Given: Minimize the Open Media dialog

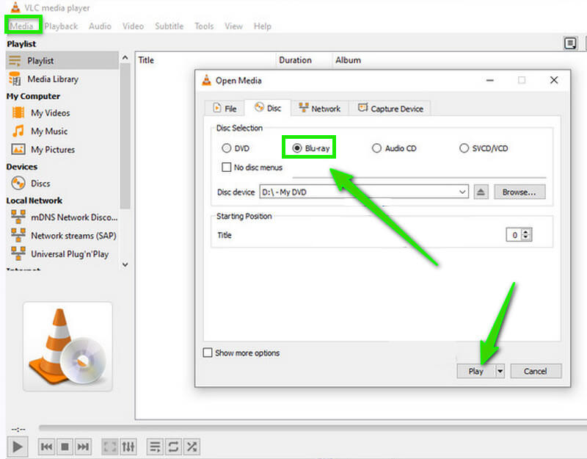Looking at the screenshot, I should click(489, 80).
